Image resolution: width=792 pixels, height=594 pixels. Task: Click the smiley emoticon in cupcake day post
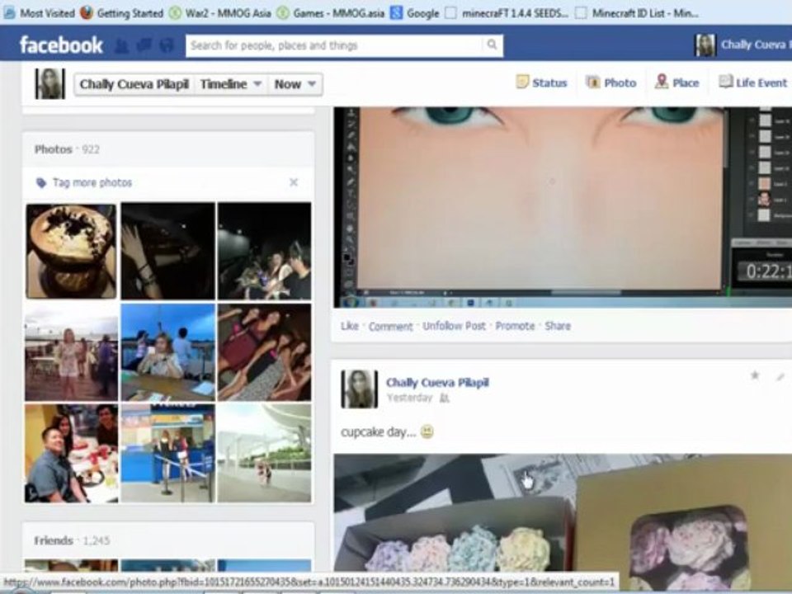pyautogui.click(x=427, y=431)
